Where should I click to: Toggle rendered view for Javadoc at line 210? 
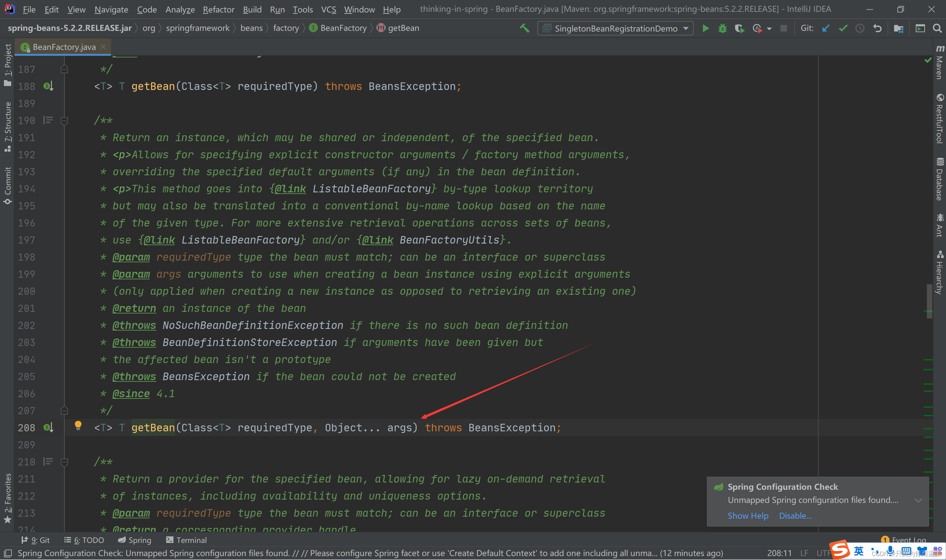[48, 462]
